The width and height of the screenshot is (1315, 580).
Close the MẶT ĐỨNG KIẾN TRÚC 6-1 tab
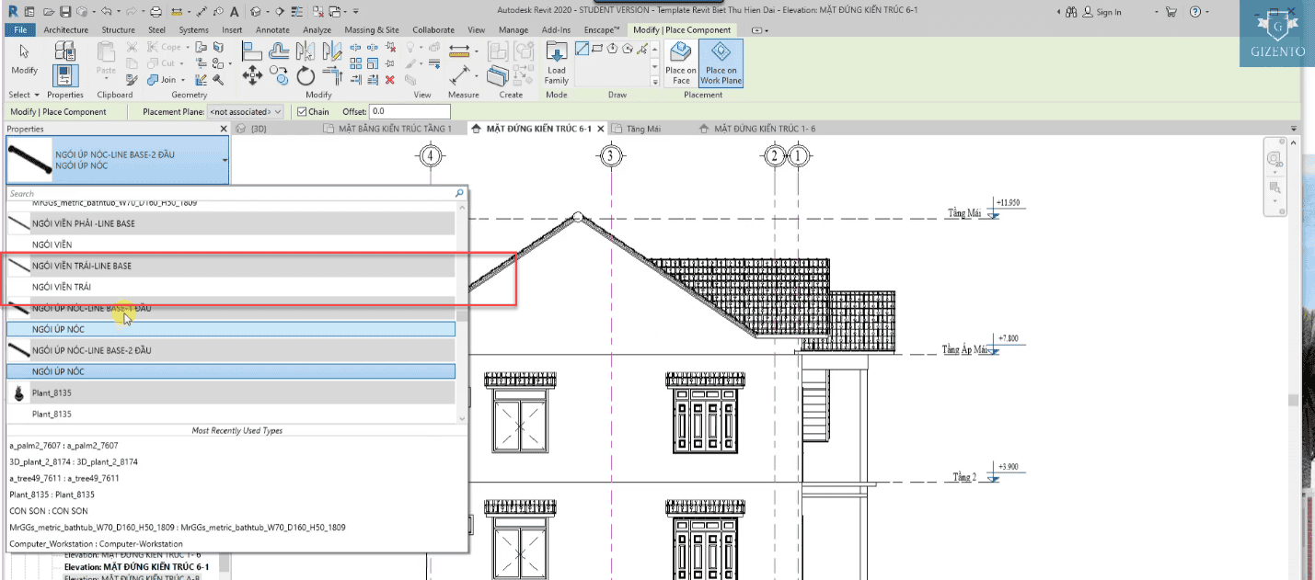tap(601, 129)
